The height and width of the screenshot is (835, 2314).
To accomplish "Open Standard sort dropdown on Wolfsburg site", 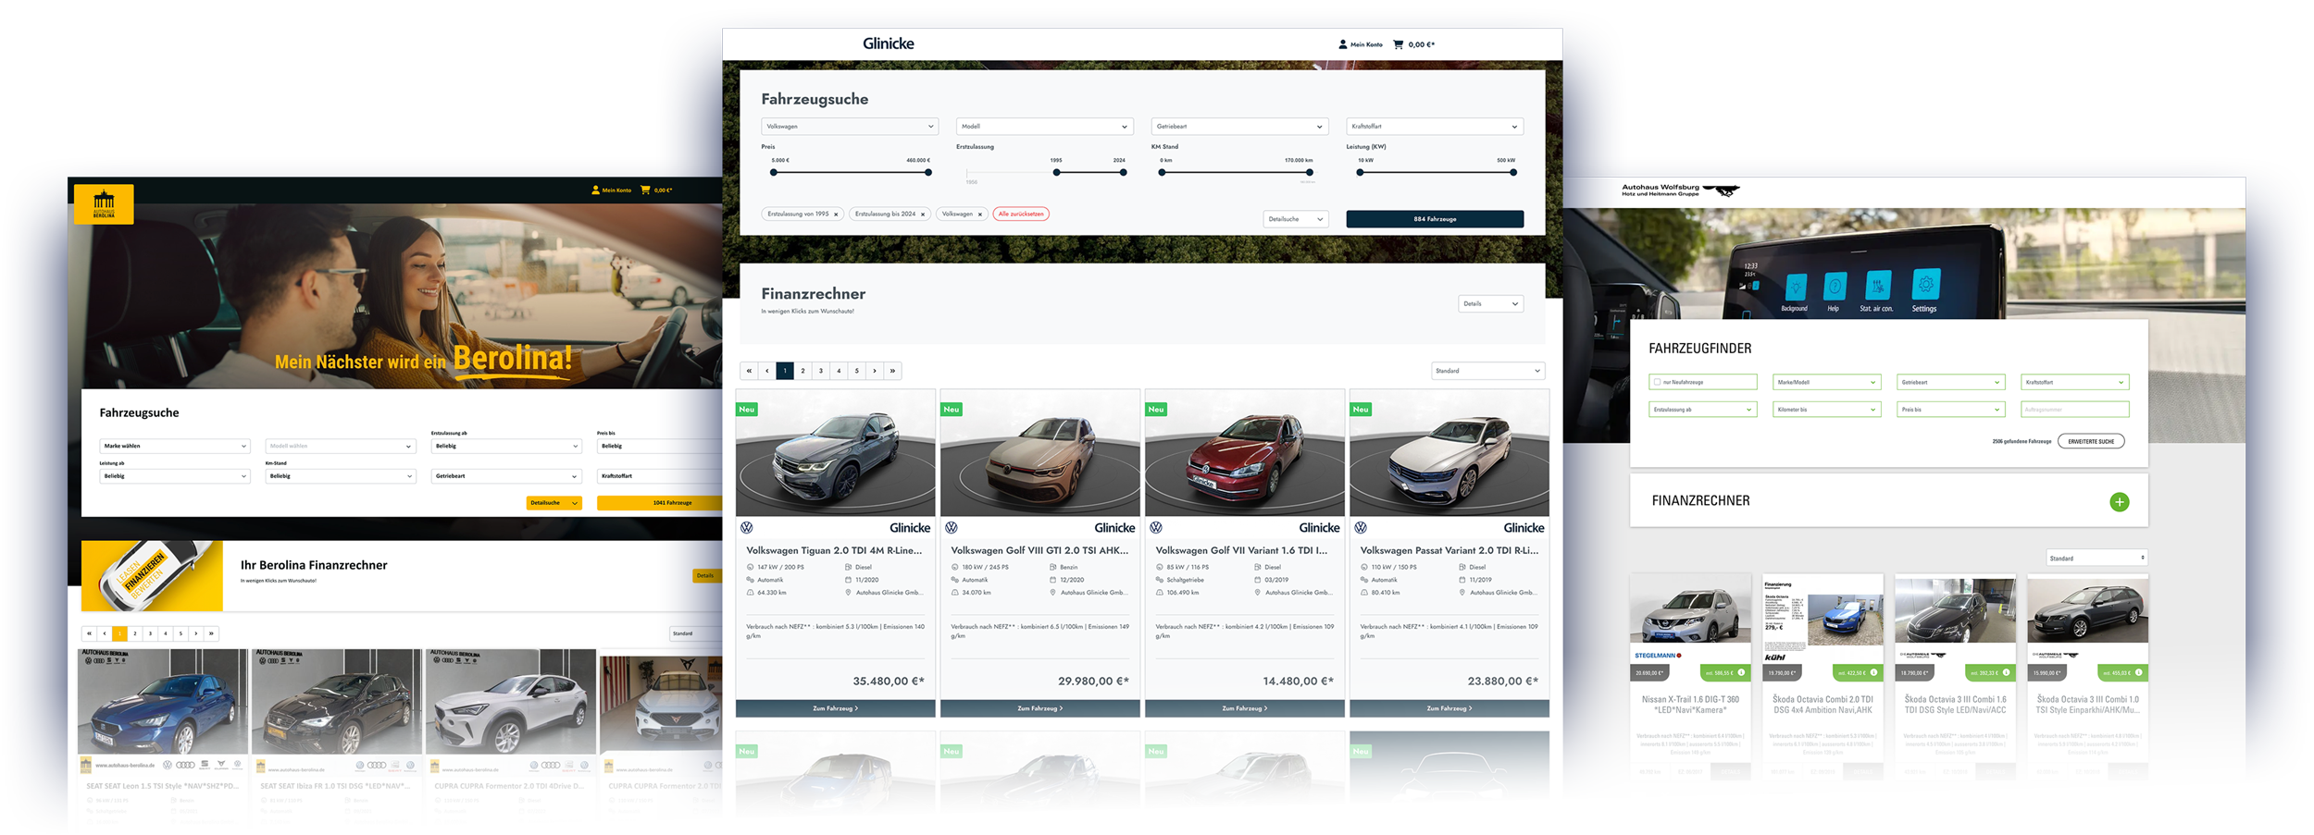I will [x=2096, y=559].
